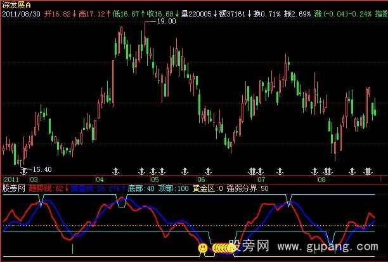The width and height of the screenshot is (388, 262).
Task: Click the 底部:40 indicator parameter
Action: 141,188
